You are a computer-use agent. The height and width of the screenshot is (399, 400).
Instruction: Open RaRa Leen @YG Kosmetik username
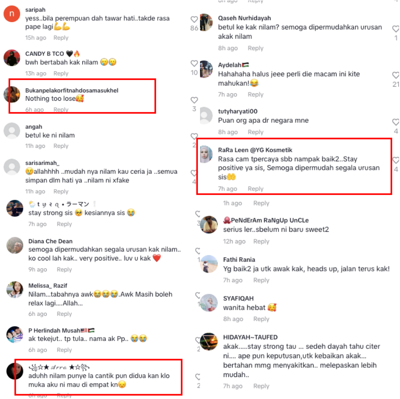(255, 150)
